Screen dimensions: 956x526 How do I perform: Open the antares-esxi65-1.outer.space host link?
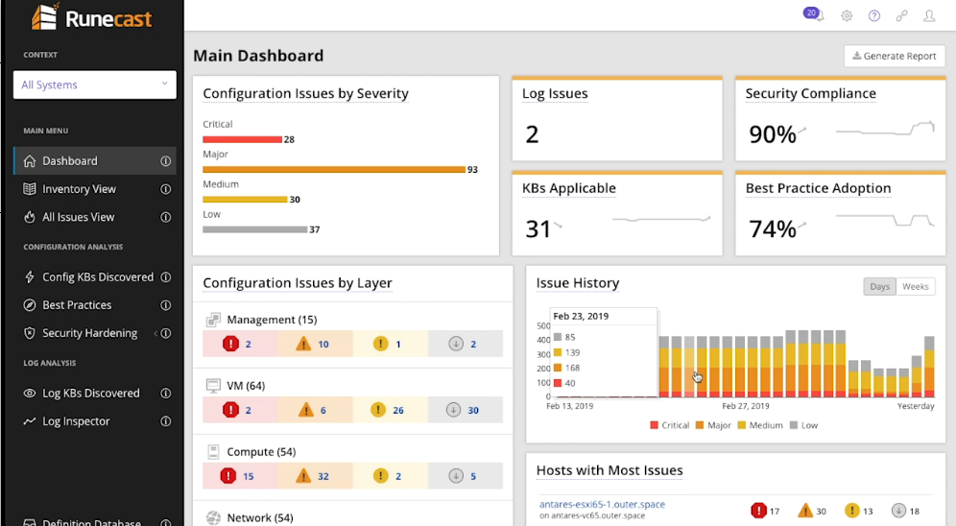pyautogui.click(x=602, y=504)
